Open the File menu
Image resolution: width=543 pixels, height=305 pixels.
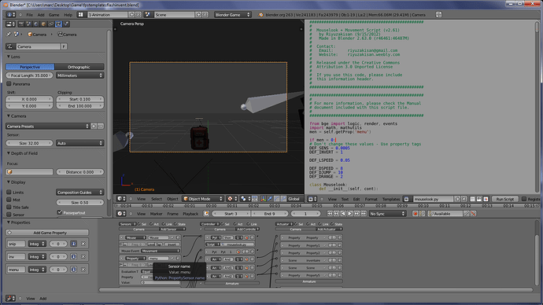click(x=29, y=15)
